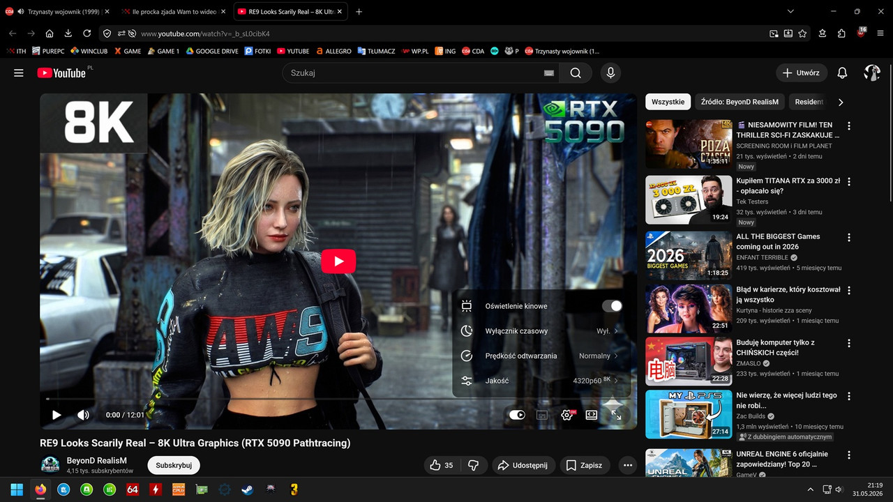Click the video progress bar
The height and width of the screenshot is (502, 893).
[x=338, y=399]
